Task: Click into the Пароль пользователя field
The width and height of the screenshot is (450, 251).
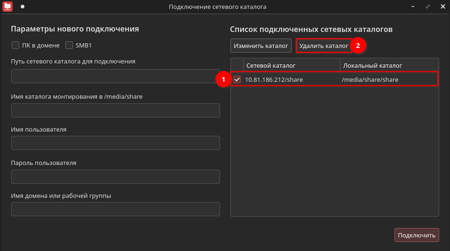Action: [x=115, y=177]
